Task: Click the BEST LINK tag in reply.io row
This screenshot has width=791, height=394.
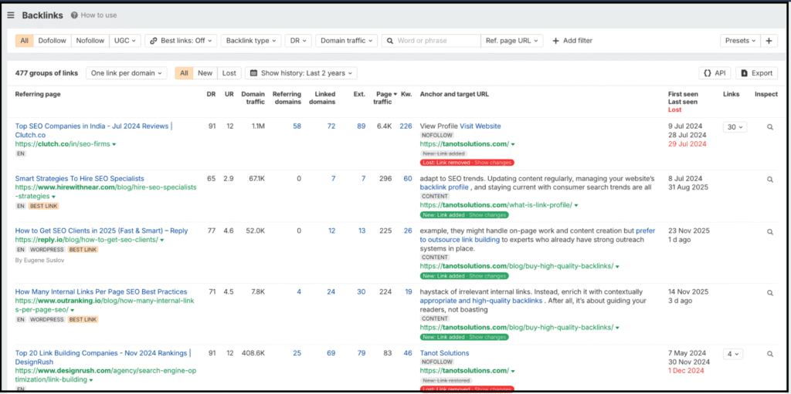Action: (83, 249)
